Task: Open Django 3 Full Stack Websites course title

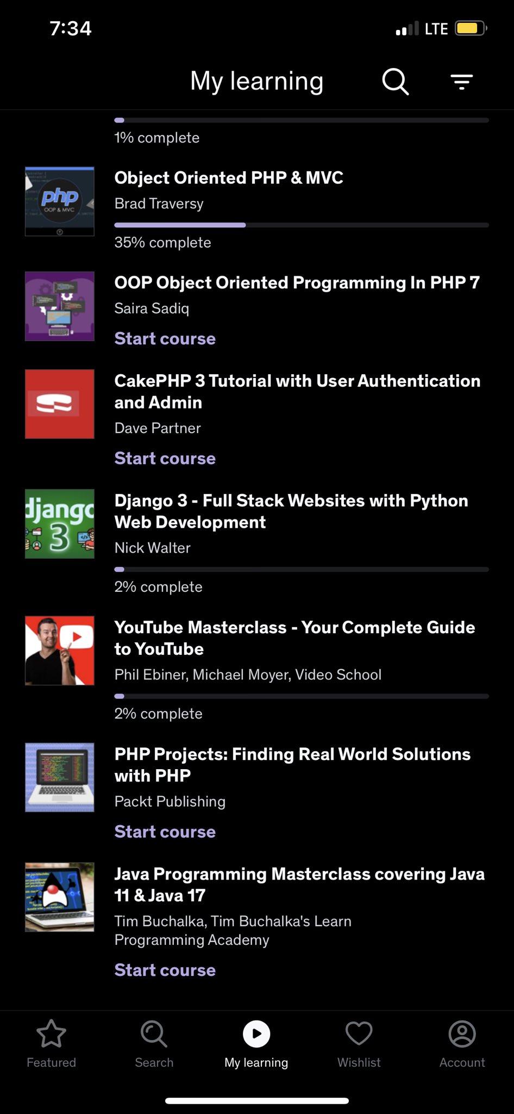Action: (291, 511)
